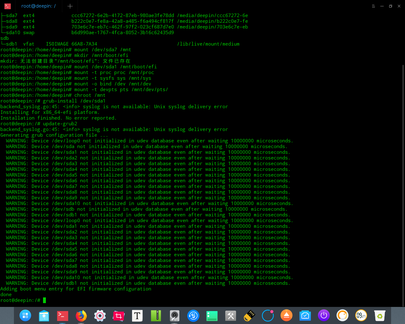Click the sda7 UUID 'ccc67272-6e2b-4172-87eb-980ae3fe78dd'
405x324 pixels.
(123, 16)
